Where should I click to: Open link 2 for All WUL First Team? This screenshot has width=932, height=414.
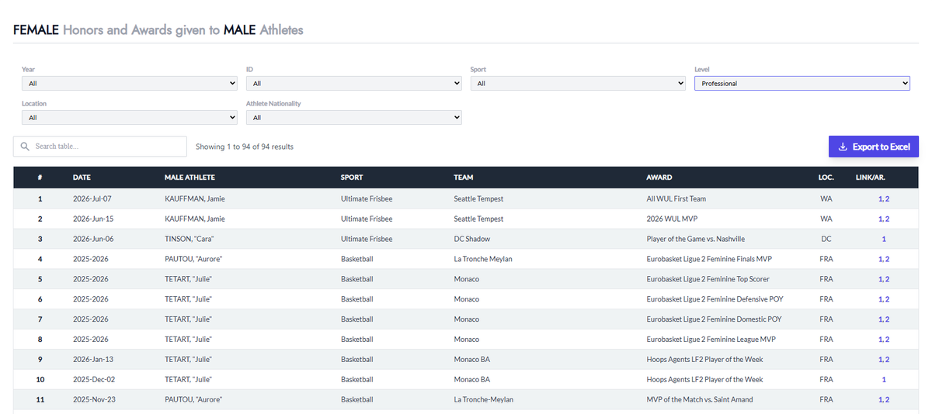(x=887, y=198)
